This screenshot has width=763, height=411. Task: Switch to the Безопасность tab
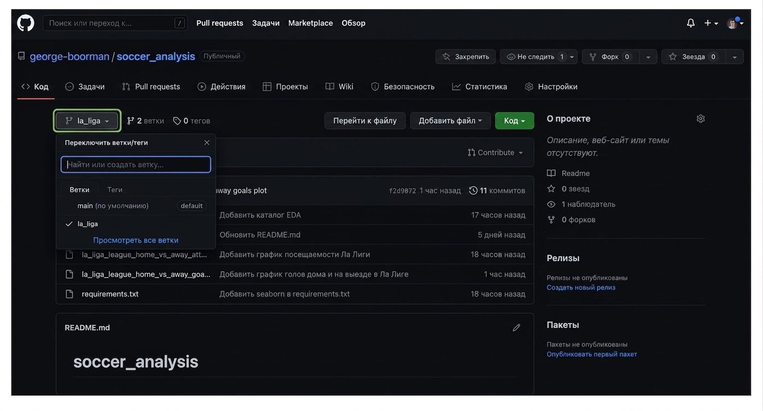tap(403, 86)
